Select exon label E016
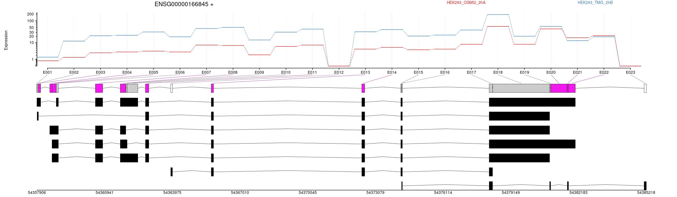677x197 pixels. click(x=445, y=72)
